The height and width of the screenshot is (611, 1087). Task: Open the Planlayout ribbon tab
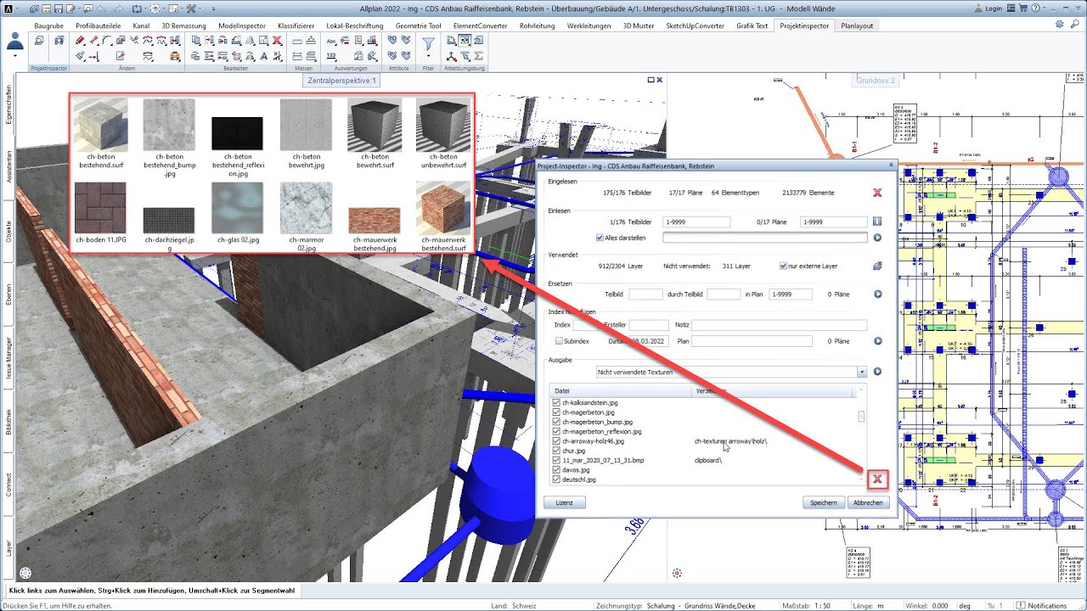[857, 25]
